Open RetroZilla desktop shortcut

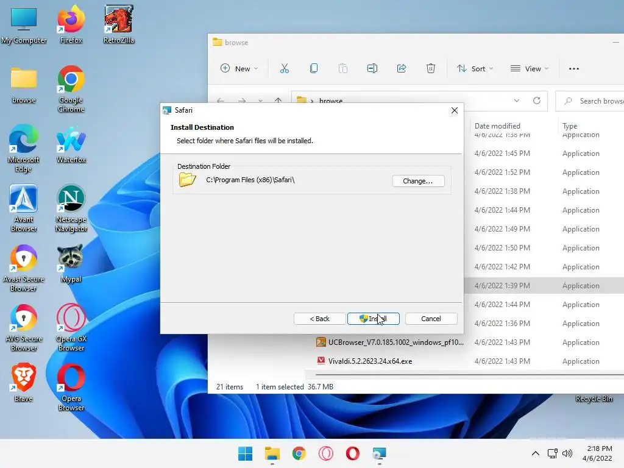click(x=119, y=24)
